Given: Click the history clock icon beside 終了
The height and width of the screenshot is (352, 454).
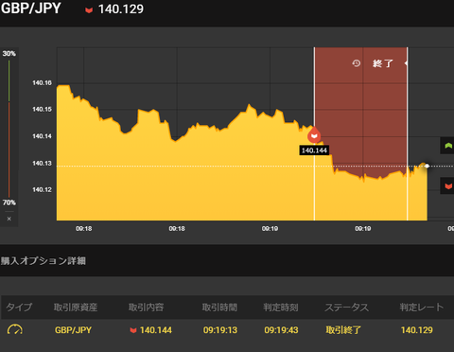Looking at the screenshot, I should point(357,63).
